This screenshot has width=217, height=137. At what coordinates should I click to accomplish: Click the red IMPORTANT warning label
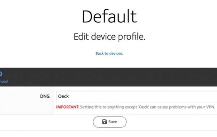(x=68, y=107)
